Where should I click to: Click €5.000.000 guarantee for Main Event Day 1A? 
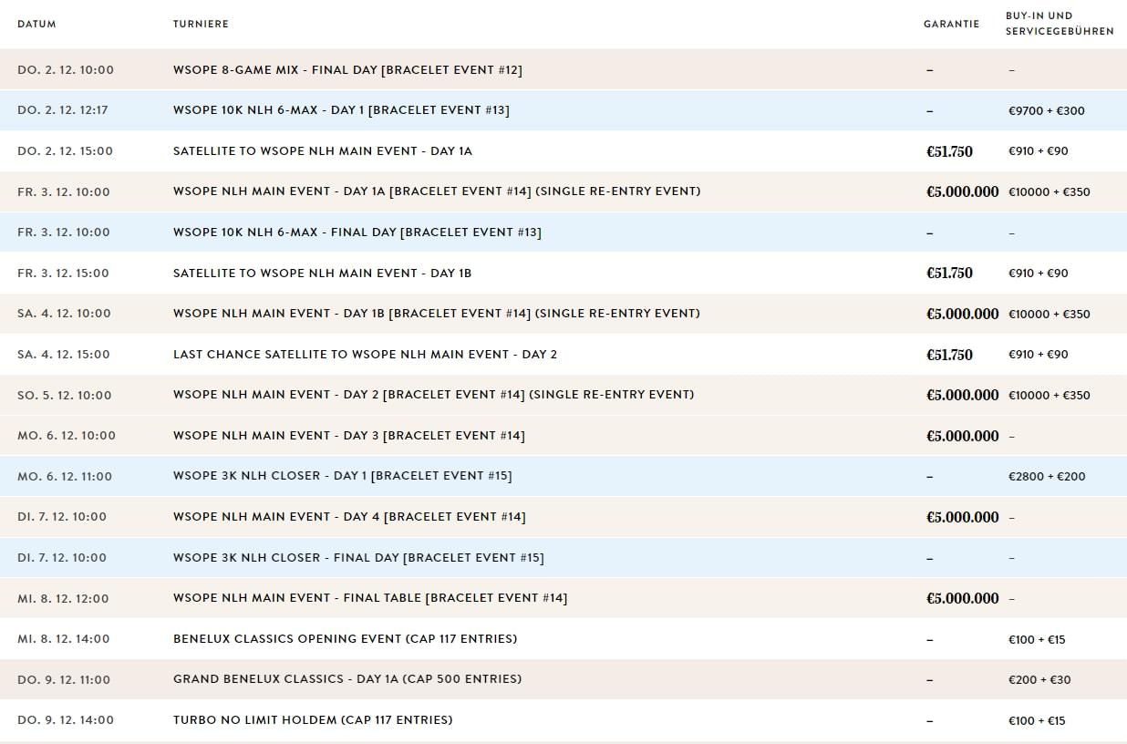click(963, 192)
